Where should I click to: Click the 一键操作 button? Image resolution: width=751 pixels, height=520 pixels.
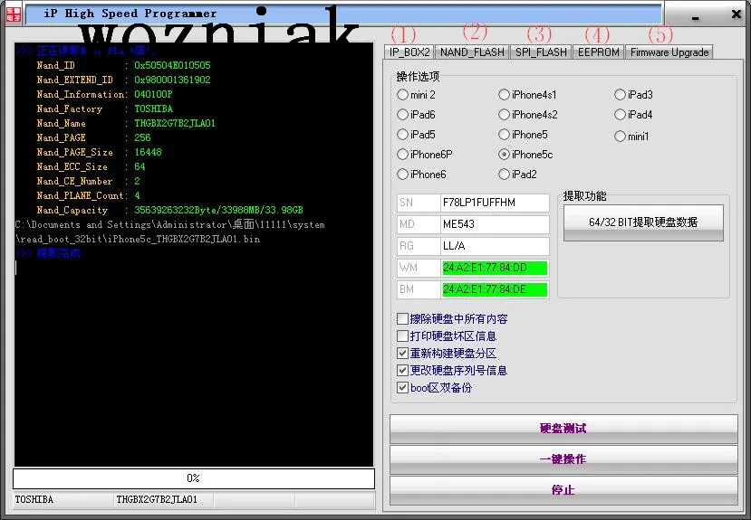click(x=563, y=459)
